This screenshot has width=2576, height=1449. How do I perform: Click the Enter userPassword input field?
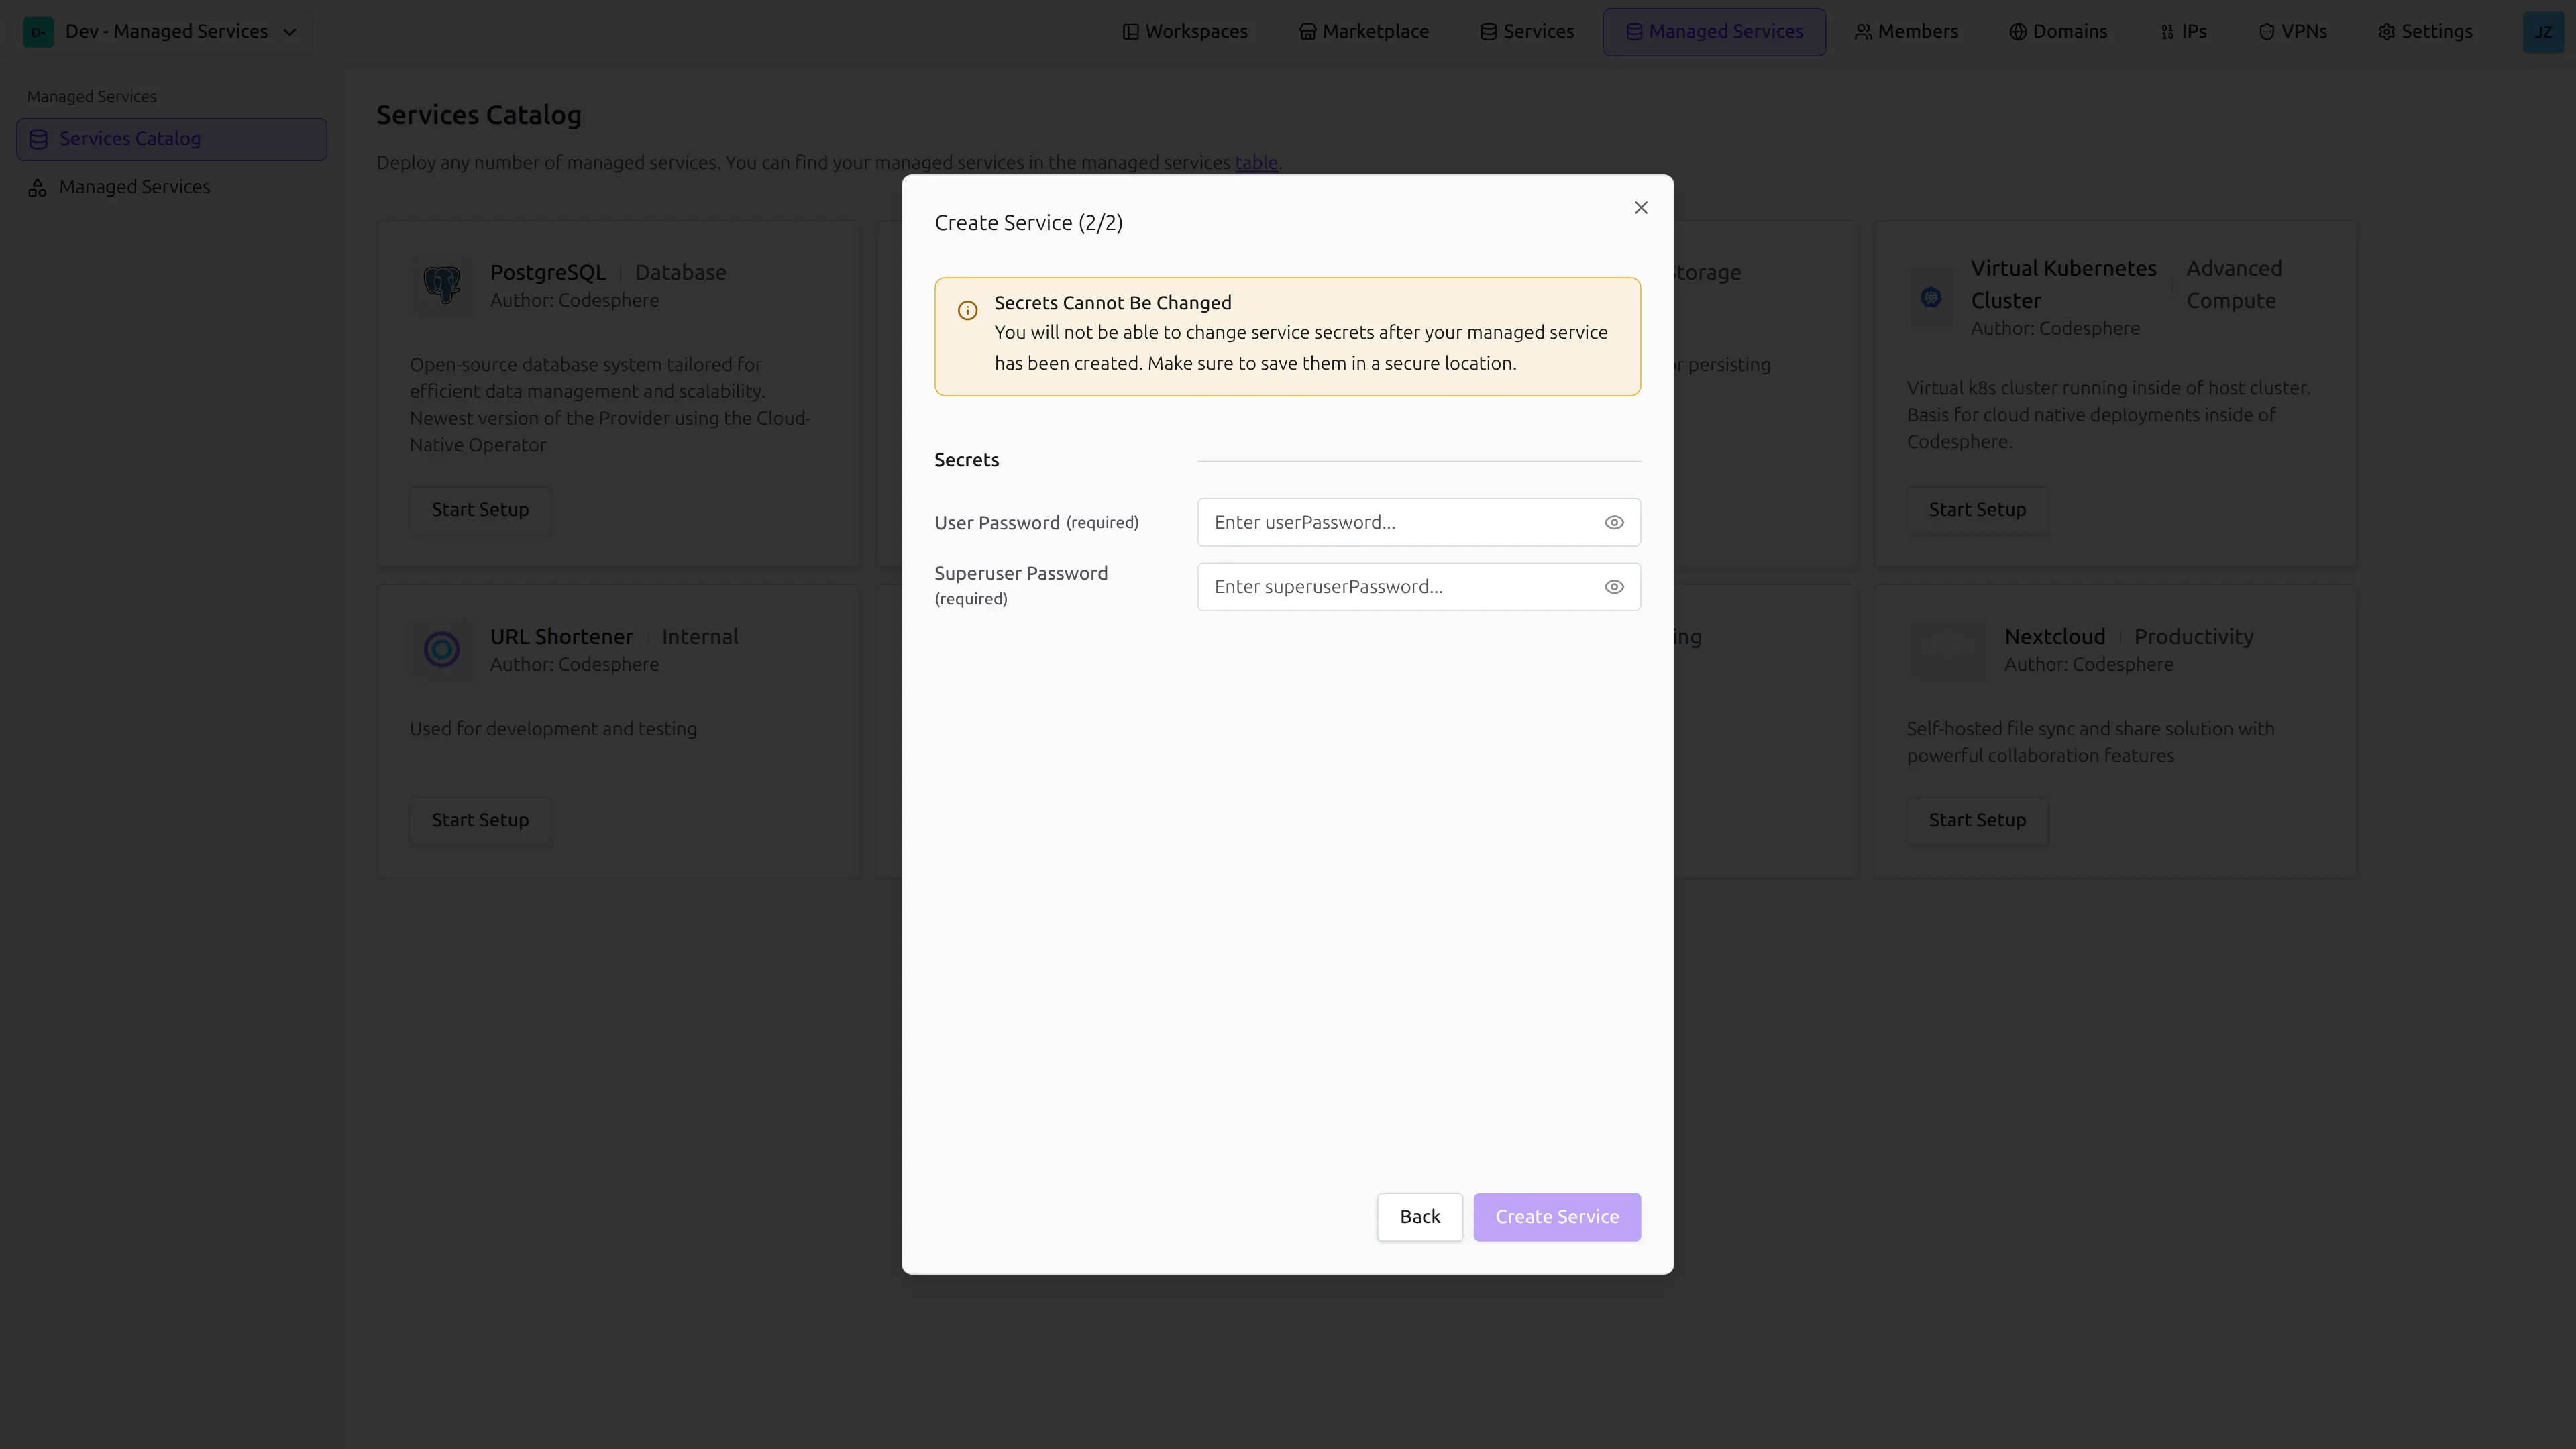click(x=1400, y=522)
